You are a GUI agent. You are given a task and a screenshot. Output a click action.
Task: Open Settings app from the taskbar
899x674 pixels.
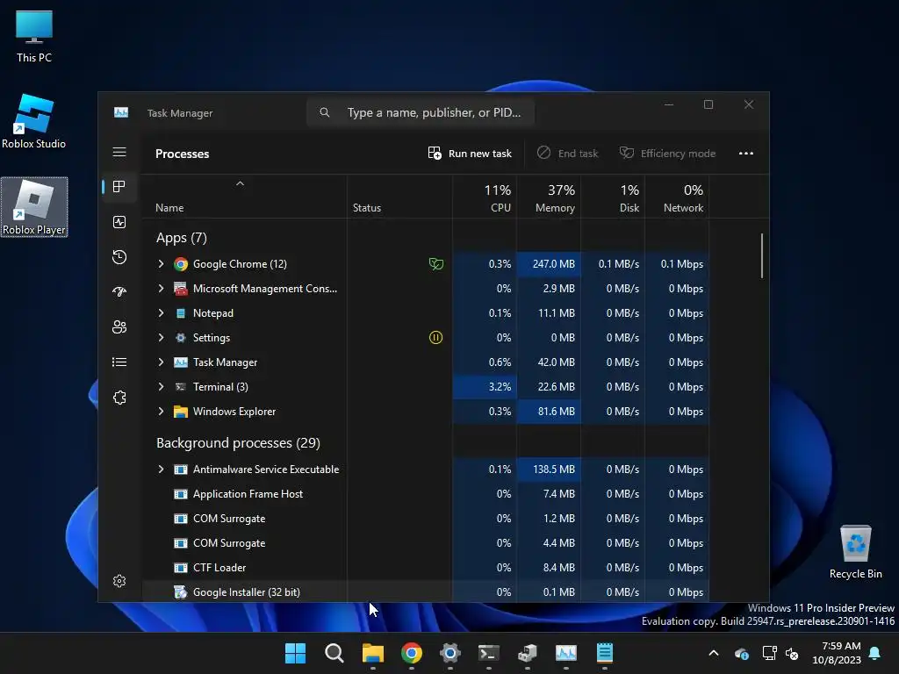pyautogui.click(x=450, y=653)
